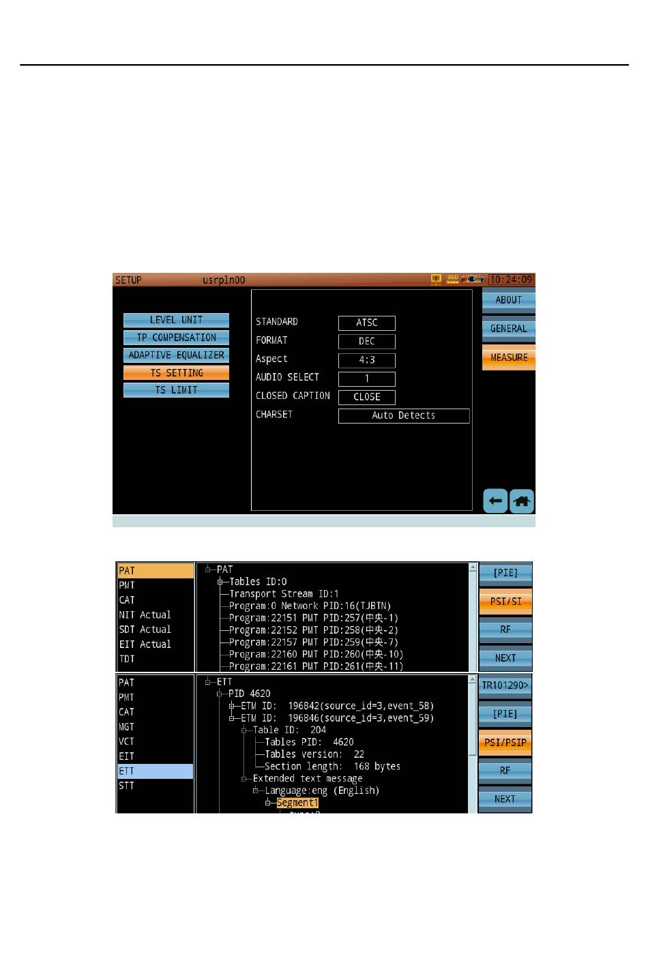Select PAT in lower table list

156,683
